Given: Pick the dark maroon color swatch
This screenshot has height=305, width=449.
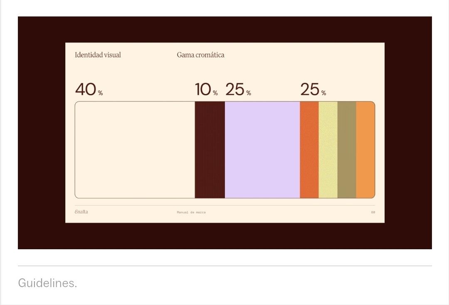Looking at the screenshot, I should click(x=210, y=150).
